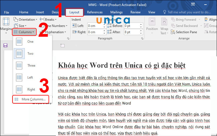Open the Review tab
This screenshot has height=136, width=217.
point(135,12)
